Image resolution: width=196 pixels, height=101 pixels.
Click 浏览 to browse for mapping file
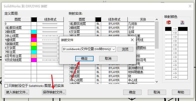pyautogui.click(x=125, y=49)
